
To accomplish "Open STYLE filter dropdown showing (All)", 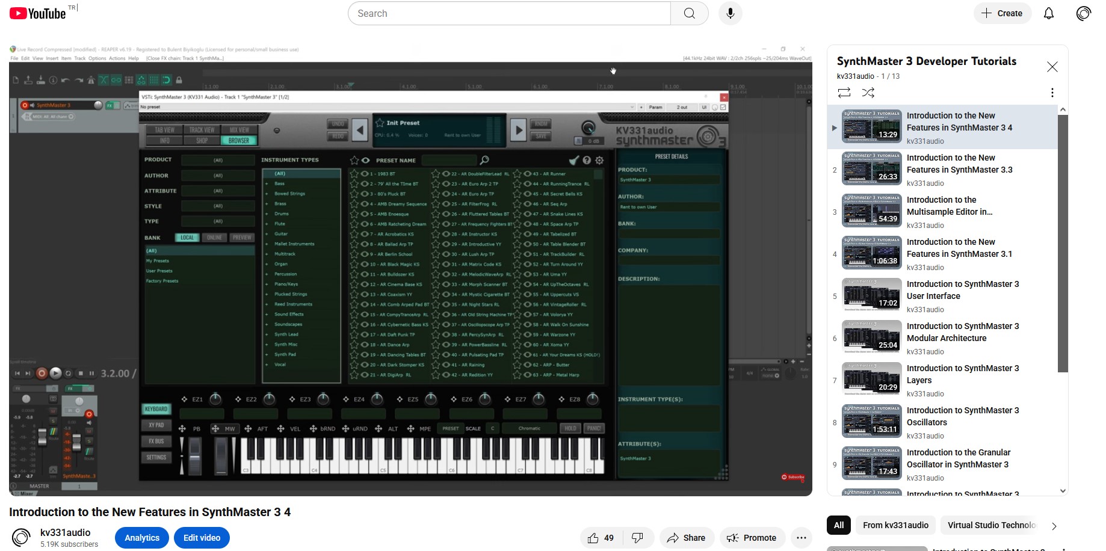I will [x=218, y=206].
